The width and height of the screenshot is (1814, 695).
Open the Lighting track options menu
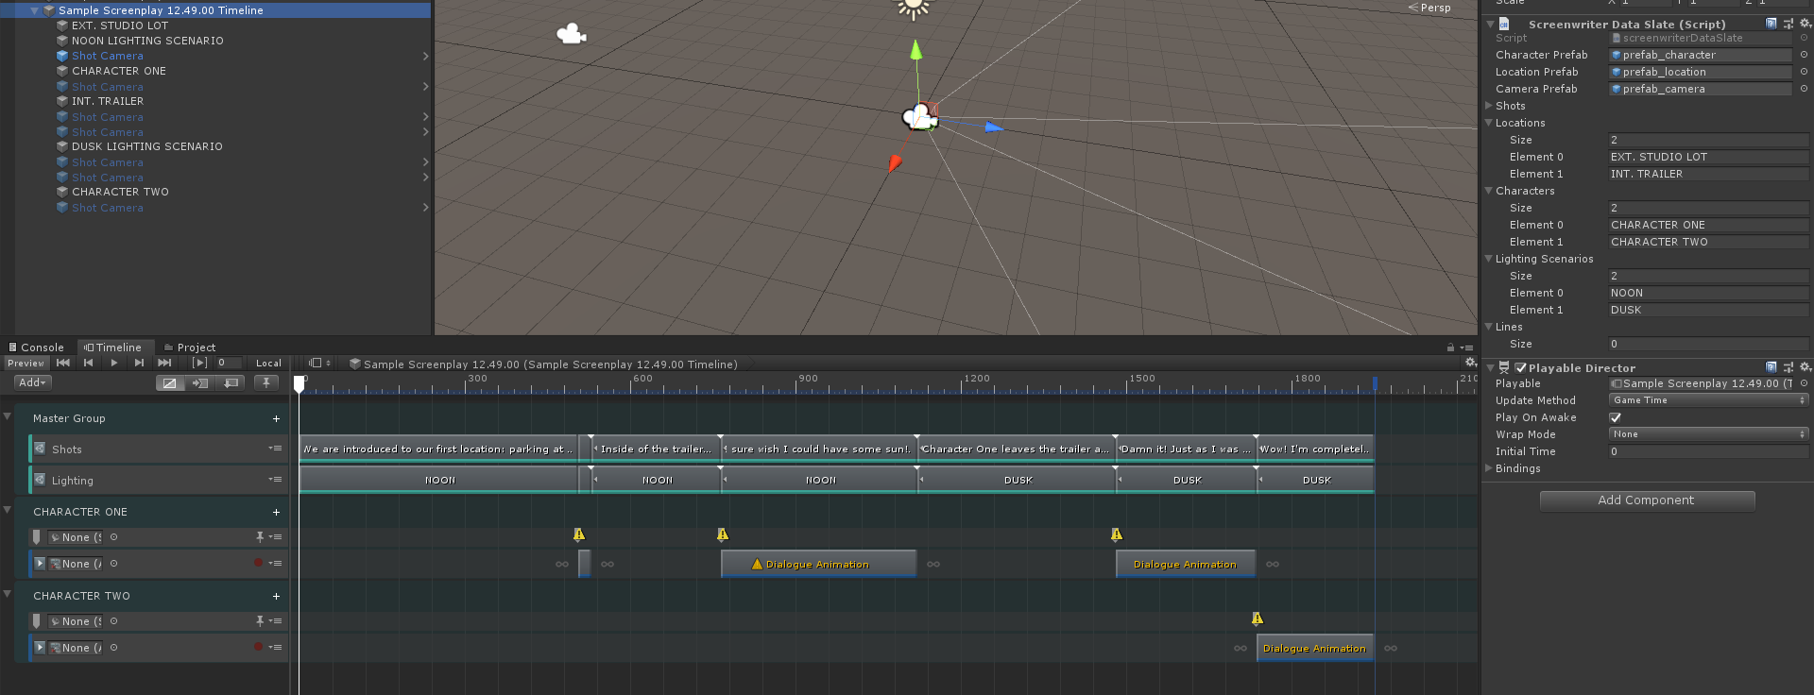(x=275, y=480)
